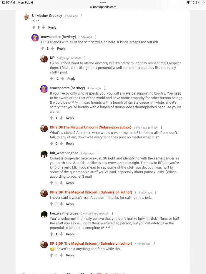This screenshot has width=206, height=274.
Task: Upvote Ur Mother Grookey's comment
Action: 34,27
